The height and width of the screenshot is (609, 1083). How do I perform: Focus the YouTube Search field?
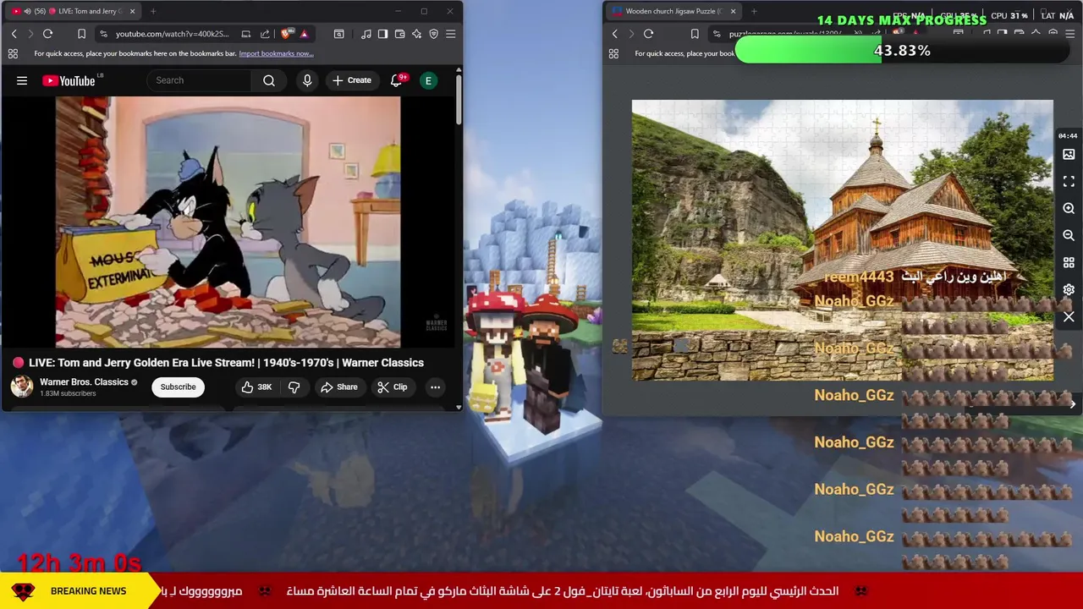200,80
